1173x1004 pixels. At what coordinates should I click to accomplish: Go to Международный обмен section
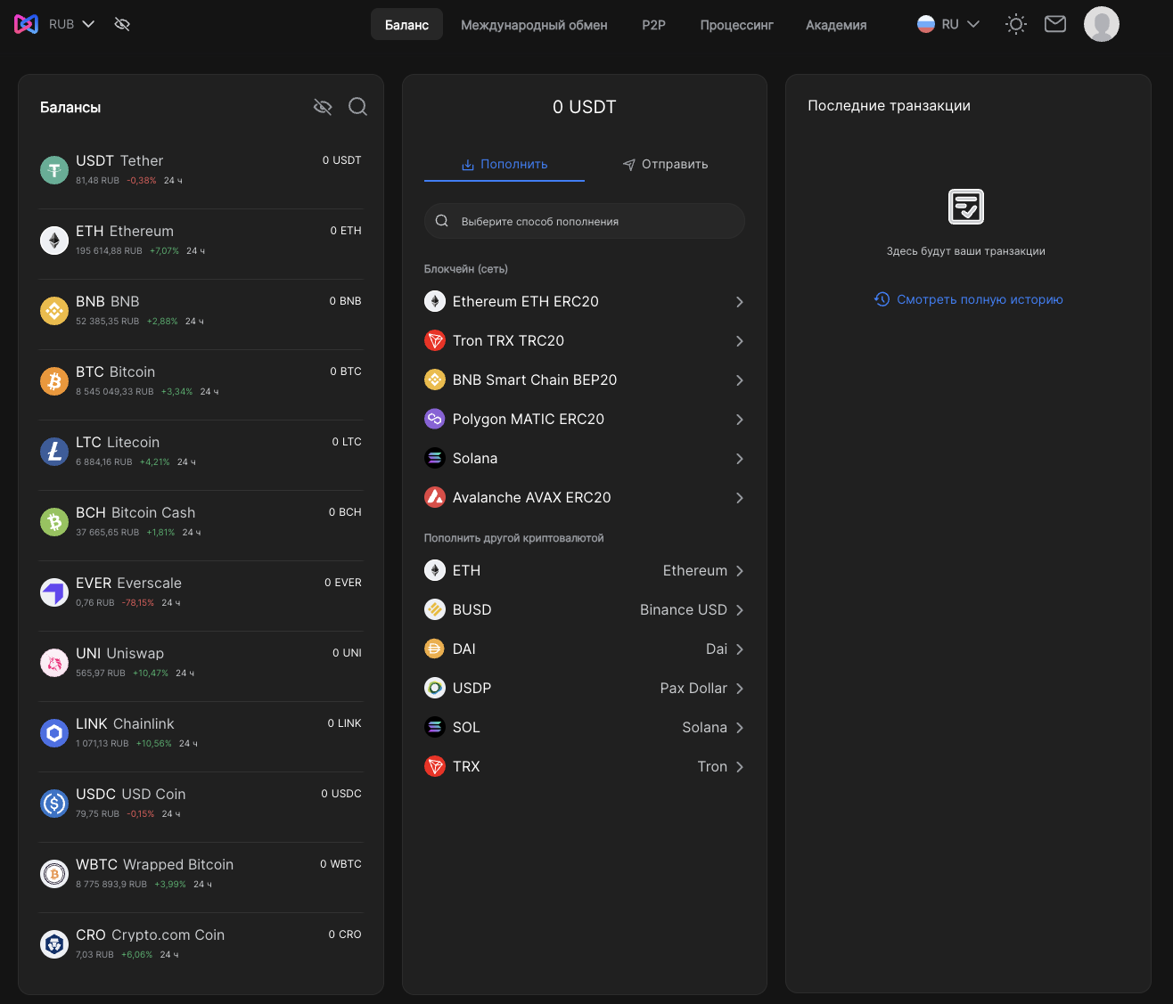point(534,25)
